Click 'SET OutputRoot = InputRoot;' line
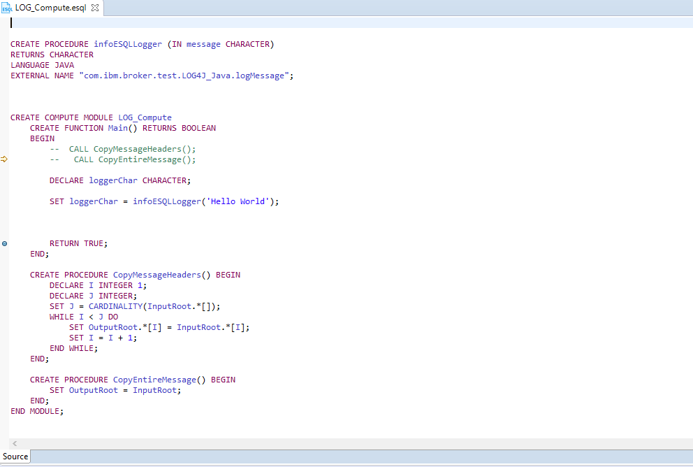 pos(115,391)
